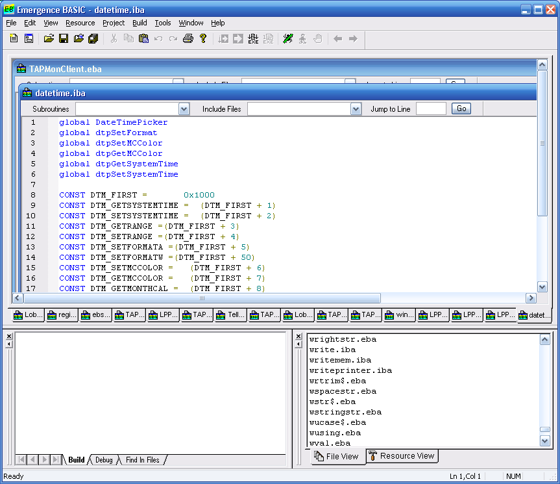
Task: Expand the Subroutines dropdown
Action: pos(184,109)
